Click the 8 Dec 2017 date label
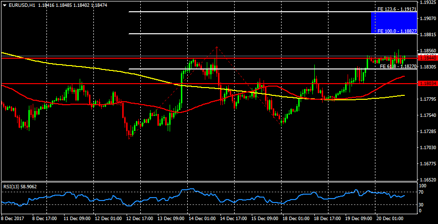This screenshot has height=224, width=438. pyautogui.click(x=12, y=218)
